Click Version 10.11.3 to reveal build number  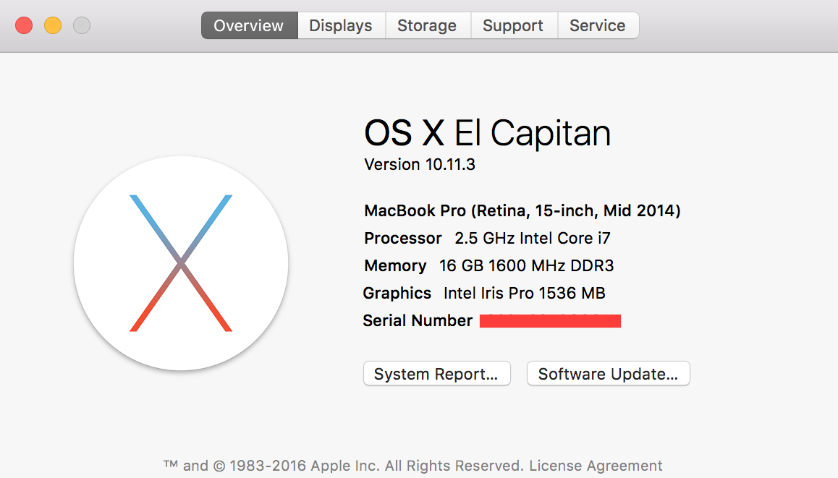point(420,164)
